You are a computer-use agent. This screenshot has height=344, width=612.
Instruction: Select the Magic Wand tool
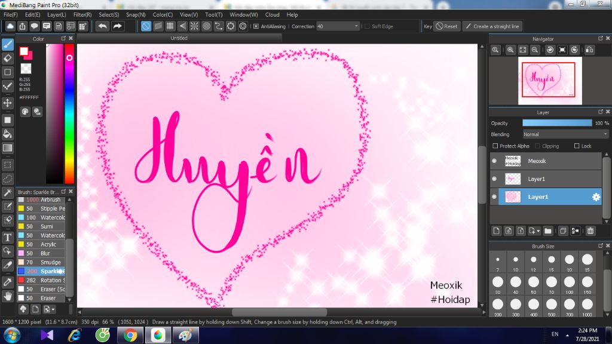(7, 193)
